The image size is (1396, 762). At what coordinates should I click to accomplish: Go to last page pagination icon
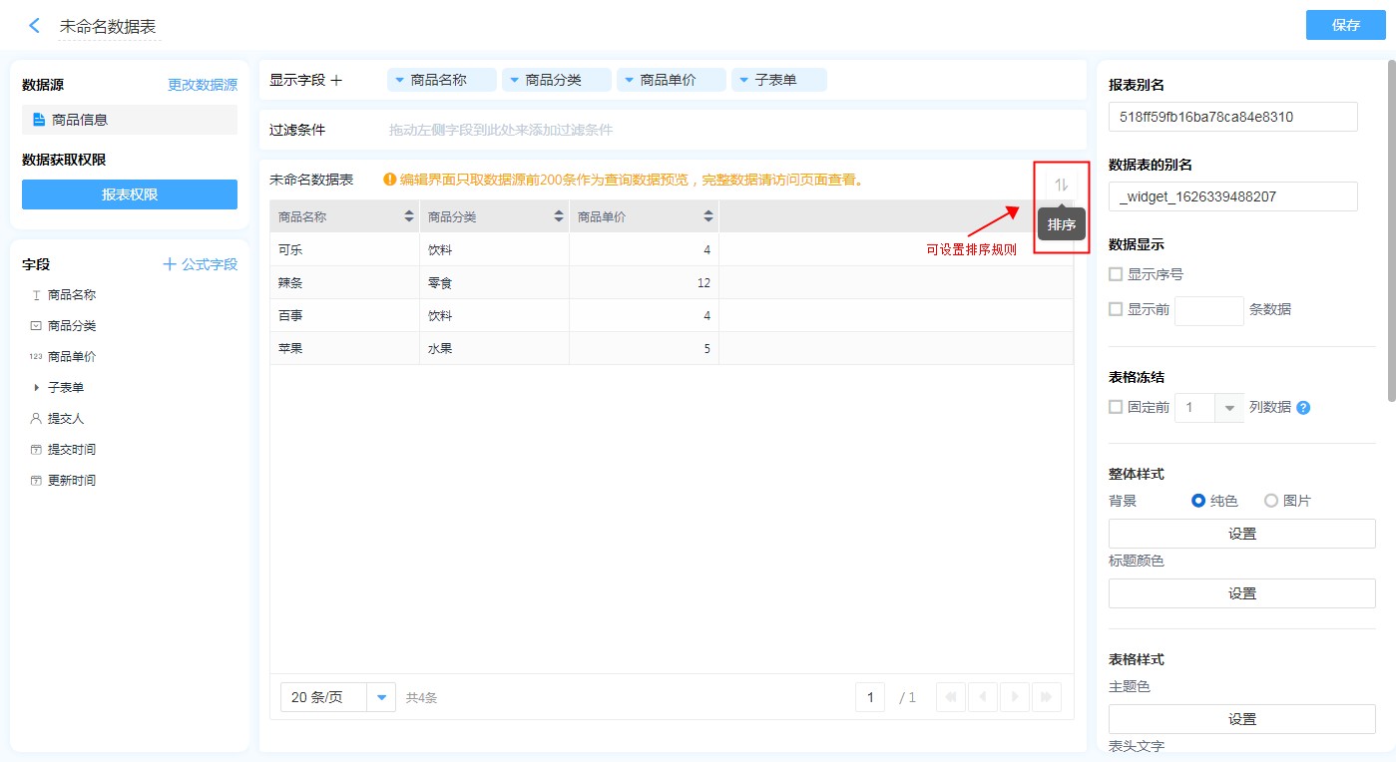coord(1046,697)
